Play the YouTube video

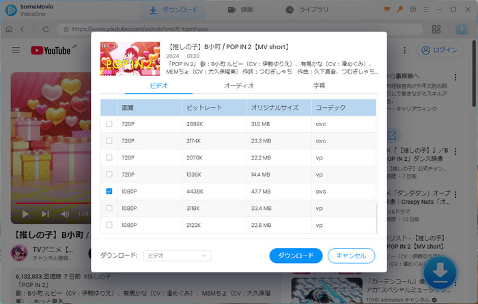[x=25, y=214]
